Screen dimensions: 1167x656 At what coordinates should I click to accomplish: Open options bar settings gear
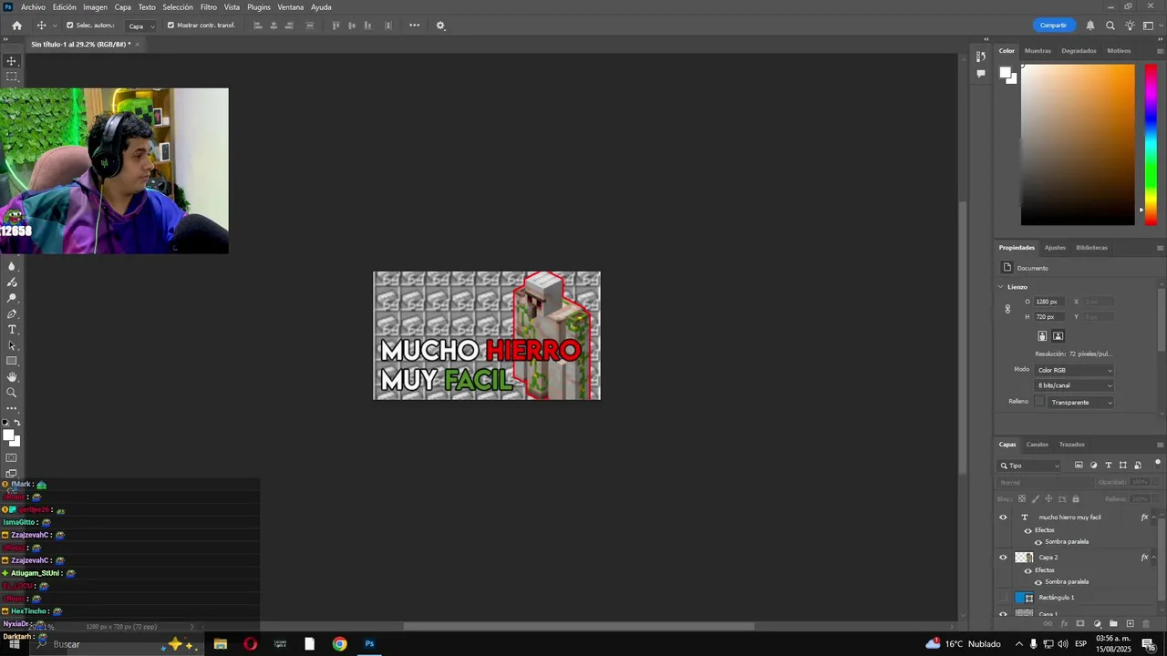440,26
